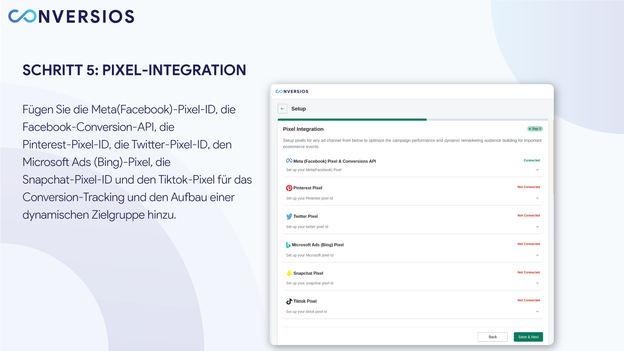Click the Connected status for Meta Pixel
The image size is (624, 351).
point(532,160)
